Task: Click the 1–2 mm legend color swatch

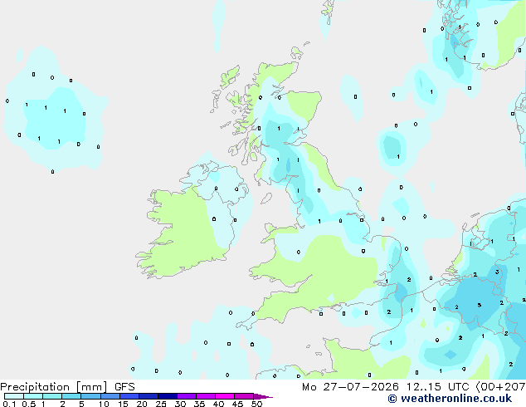Action: pyautogui.click(x=52, y=396)
